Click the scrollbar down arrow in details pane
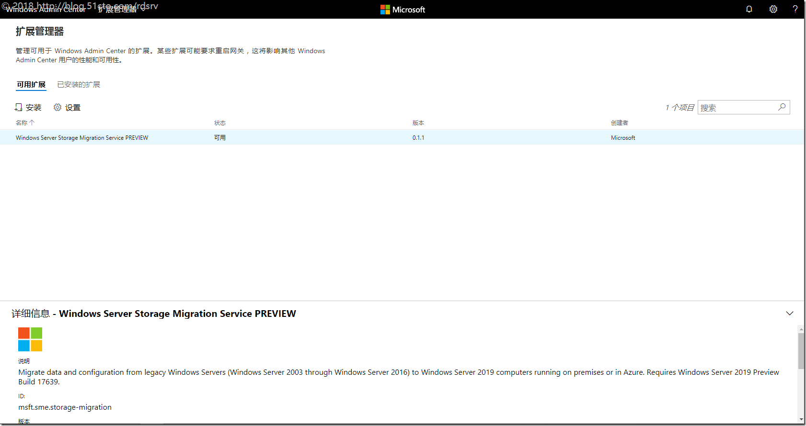This screenshot has height=426, width=806. point(801,419)
